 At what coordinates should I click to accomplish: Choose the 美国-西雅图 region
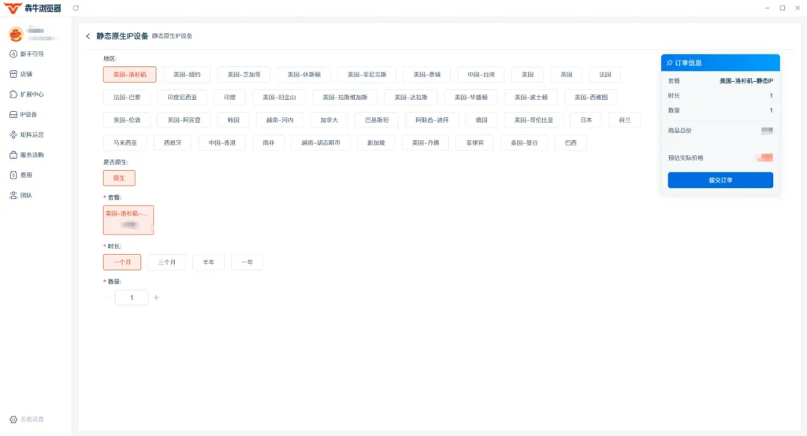591,97
